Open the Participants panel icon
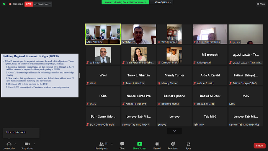268x151 pixels. pyautogui.click(x=101, y=144)
